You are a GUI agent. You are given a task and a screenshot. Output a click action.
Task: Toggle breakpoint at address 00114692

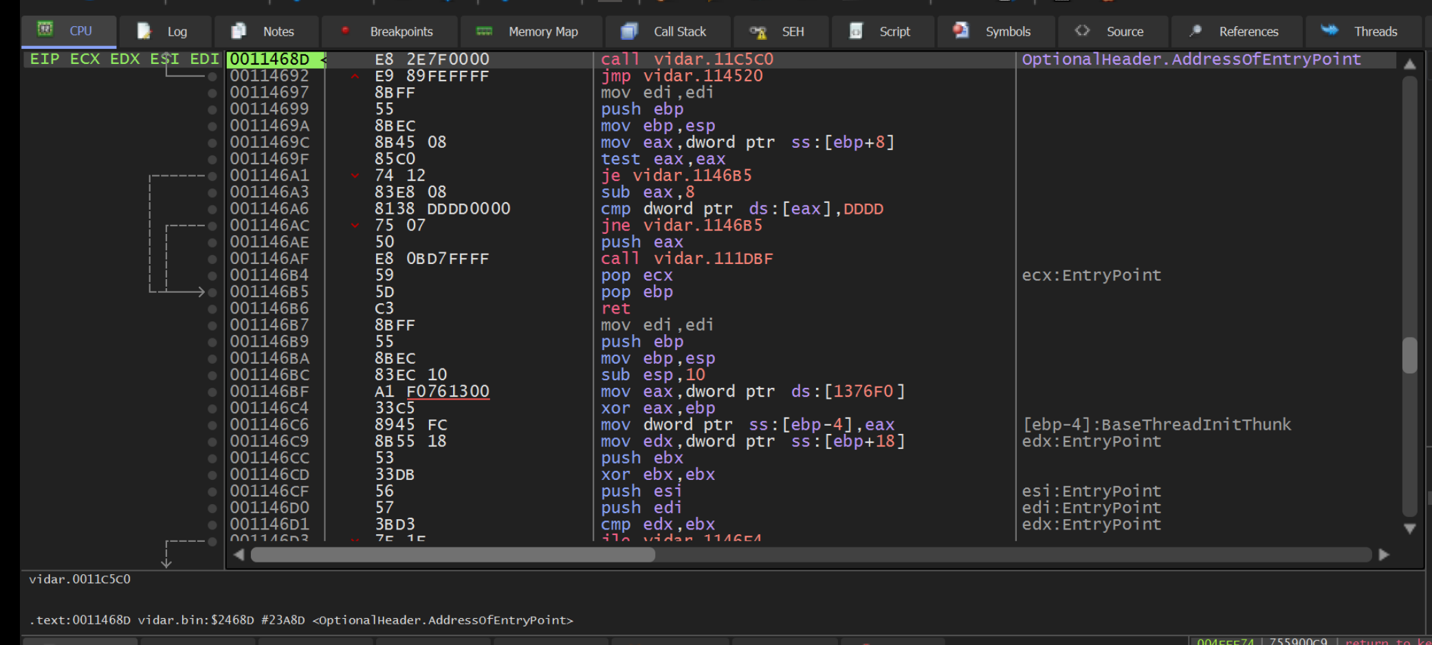click(x=211, y=76)
